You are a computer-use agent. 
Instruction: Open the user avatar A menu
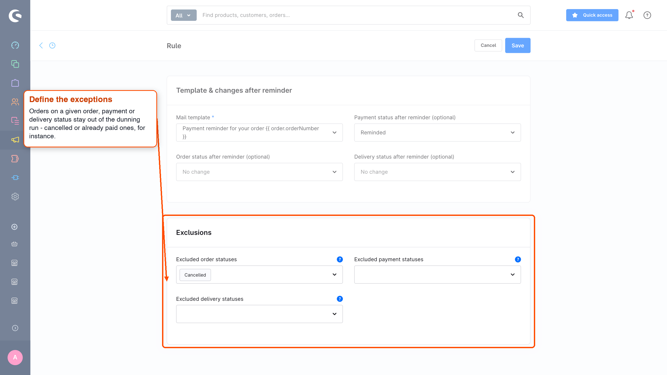[x=15, y=358]
